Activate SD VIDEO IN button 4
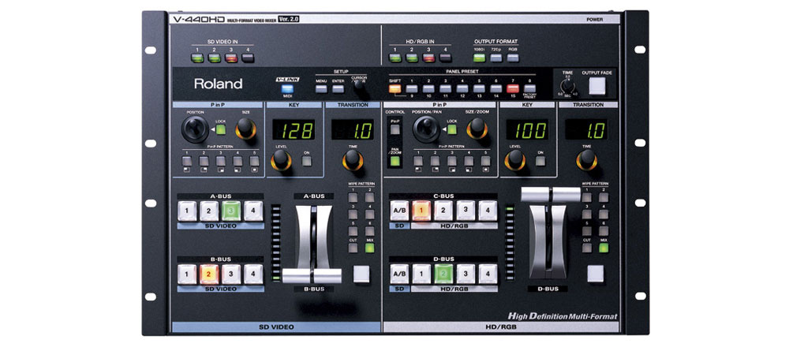789x347 pixels. point(248,58)
